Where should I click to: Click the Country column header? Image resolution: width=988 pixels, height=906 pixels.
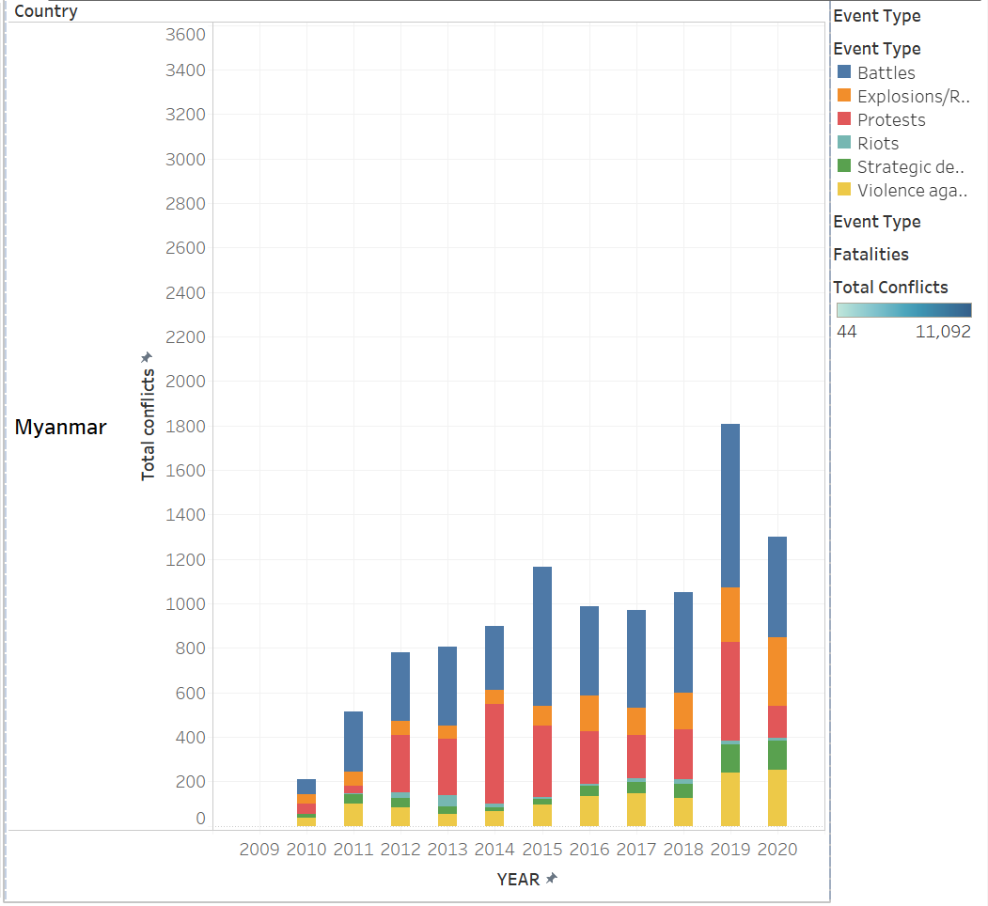click(x=46, y=12)
